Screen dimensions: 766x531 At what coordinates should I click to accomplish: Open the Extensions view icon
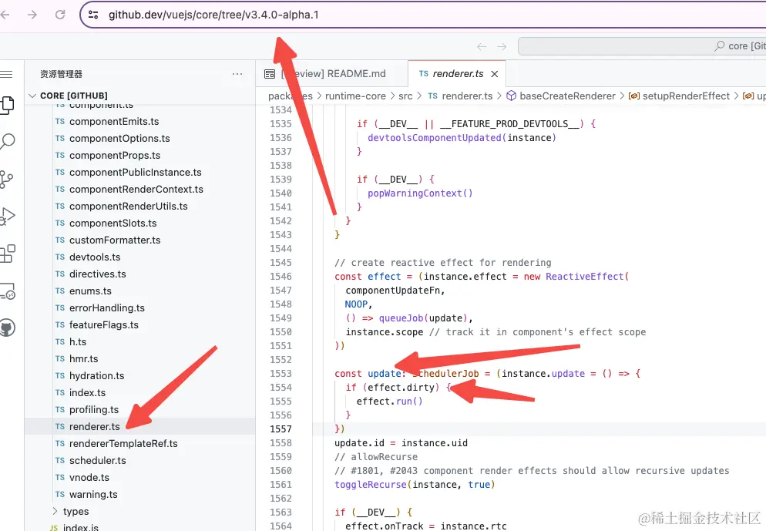[x=8, y=254]
